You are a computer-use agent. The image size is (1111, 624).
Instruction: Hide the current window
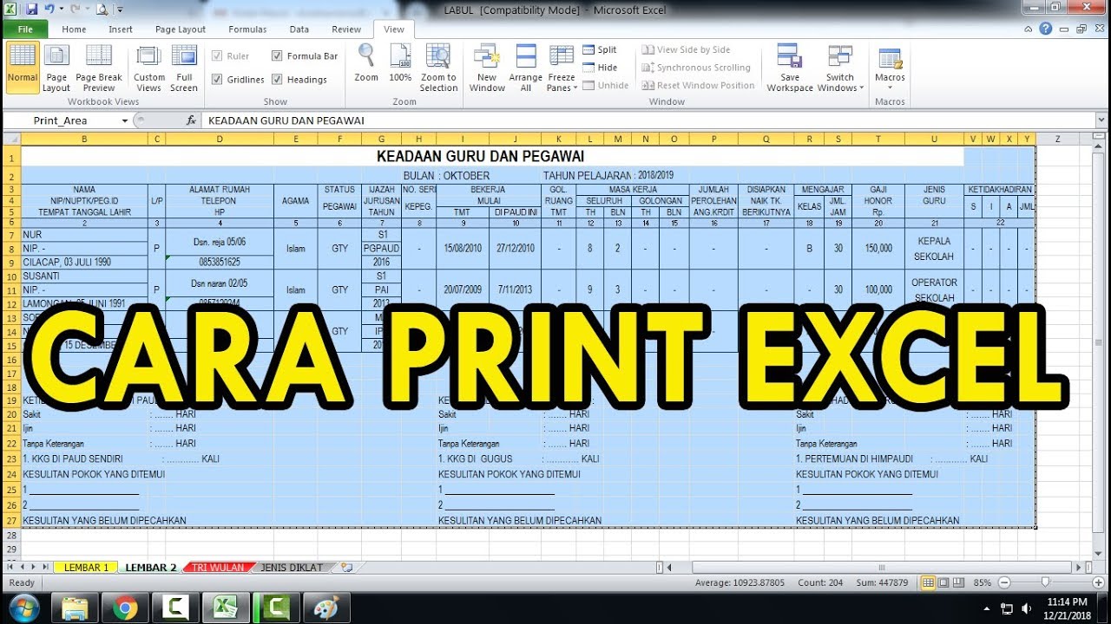(600, 68)
